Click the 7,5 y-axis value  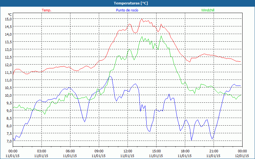pyautogui.click(x=9, y=133)
